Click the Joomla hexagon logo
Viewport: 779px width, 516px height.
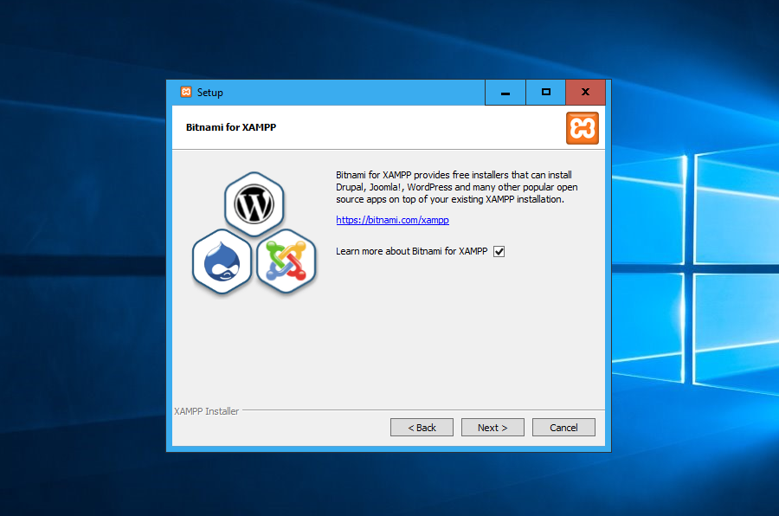pos(286,261)
